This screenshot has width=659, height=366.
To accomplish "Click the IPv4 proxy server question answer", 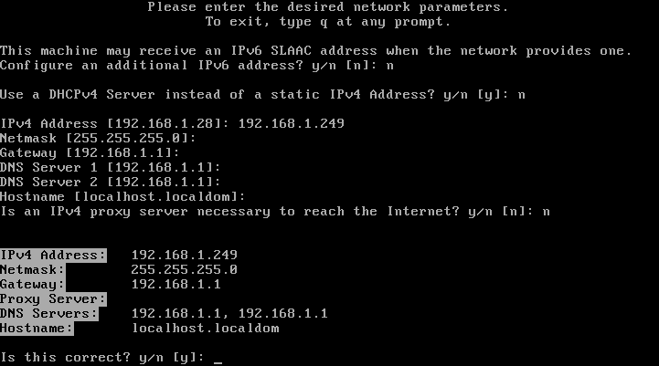I will tap(546, 212).
